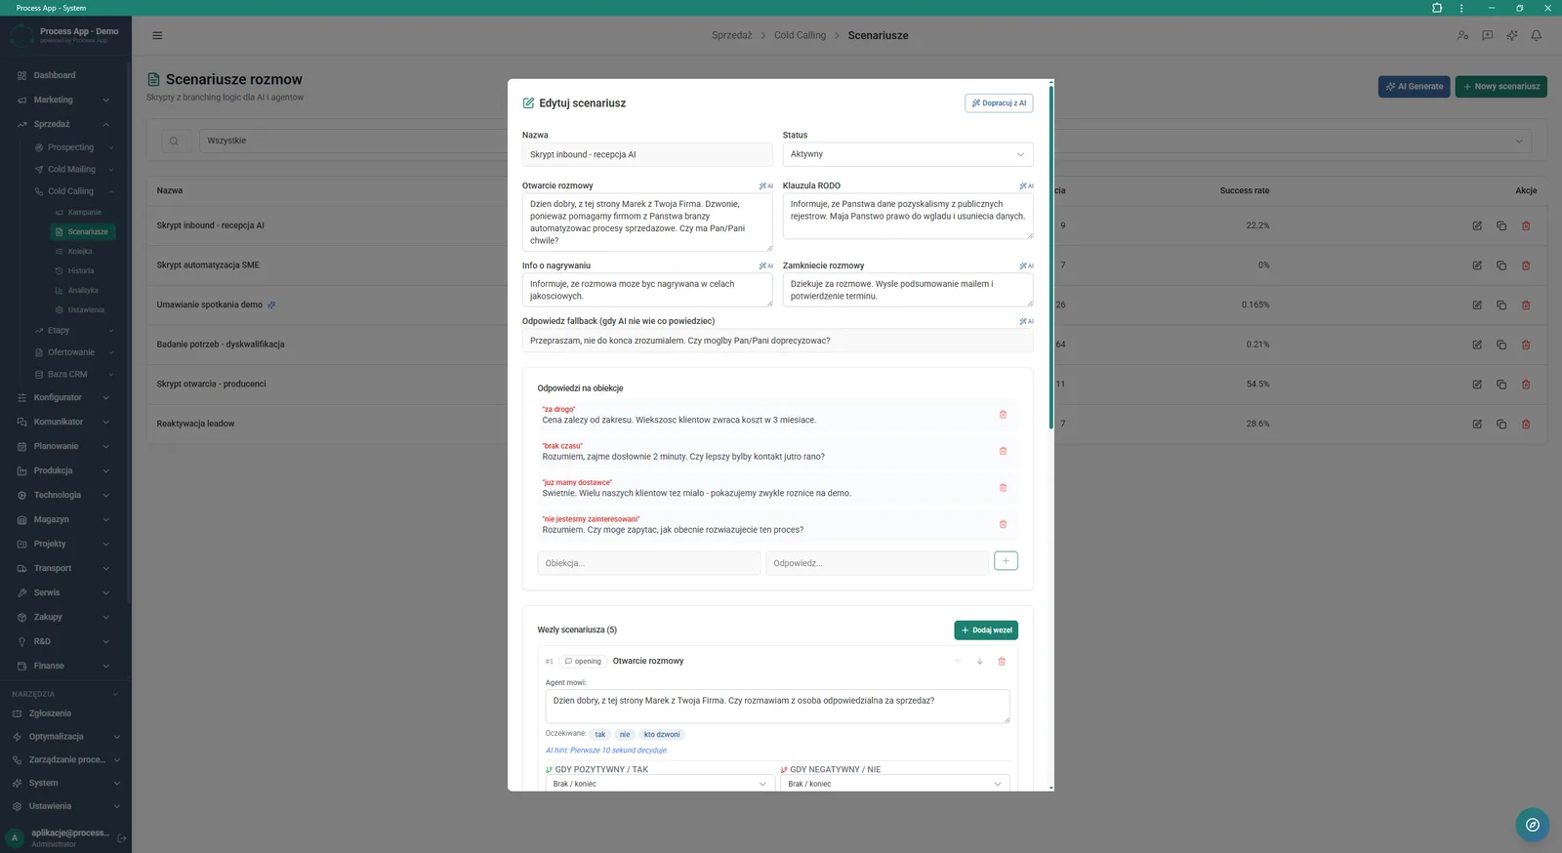Delete the Skrypt otwarcia - producenci row

point(1526,384)
